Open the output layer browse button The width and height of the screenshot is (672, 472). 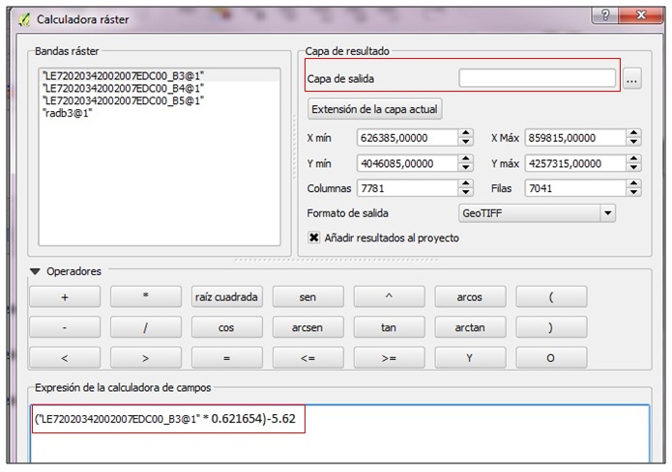click(632, 80)
